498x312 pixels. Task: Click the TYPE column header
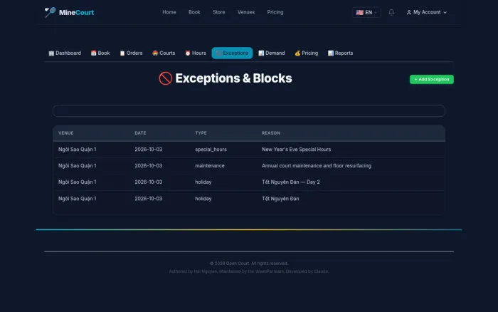tap(201, 133)
